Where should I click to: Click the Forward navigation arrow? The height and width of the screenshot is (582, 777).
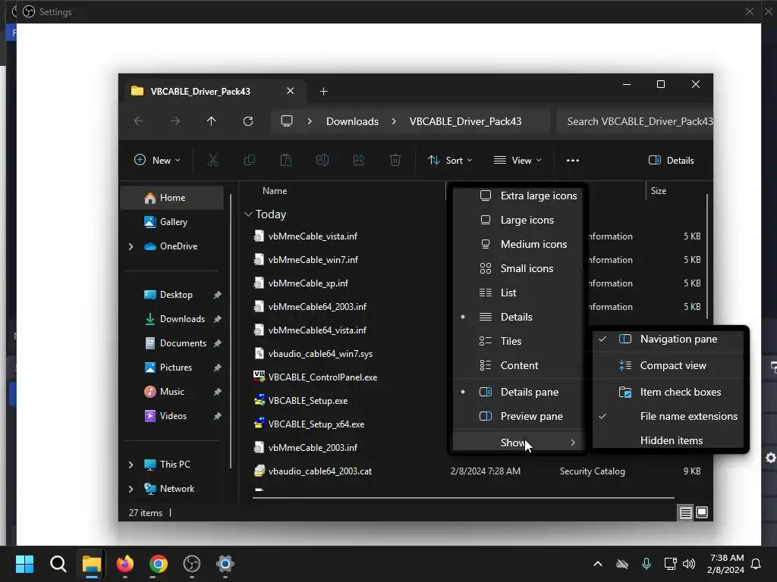(175, 121)
